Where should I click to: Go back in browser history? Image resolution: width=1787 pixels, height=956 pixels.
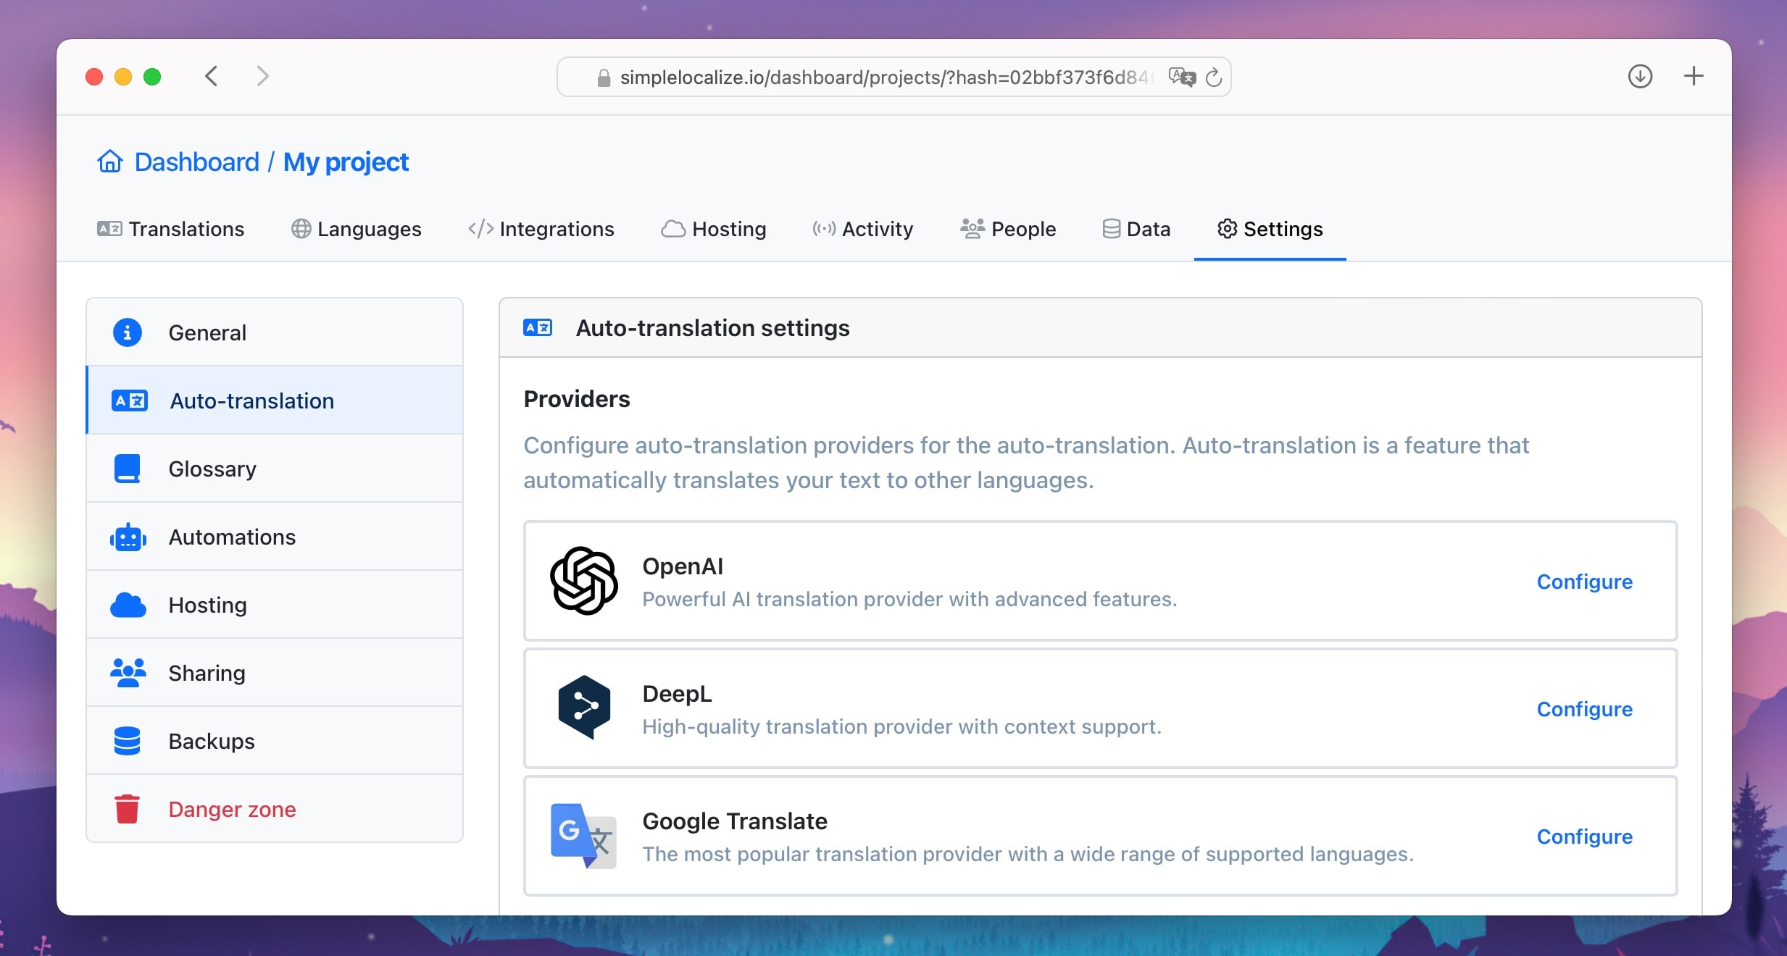[212, 76]
